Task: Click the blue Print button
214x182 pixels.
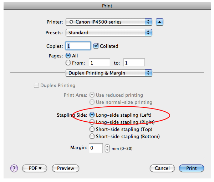Action: [192, 168]
